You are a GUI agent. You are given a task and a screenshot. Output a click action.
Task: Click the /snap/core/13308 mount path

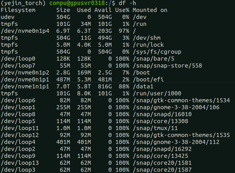pos(160,121)
